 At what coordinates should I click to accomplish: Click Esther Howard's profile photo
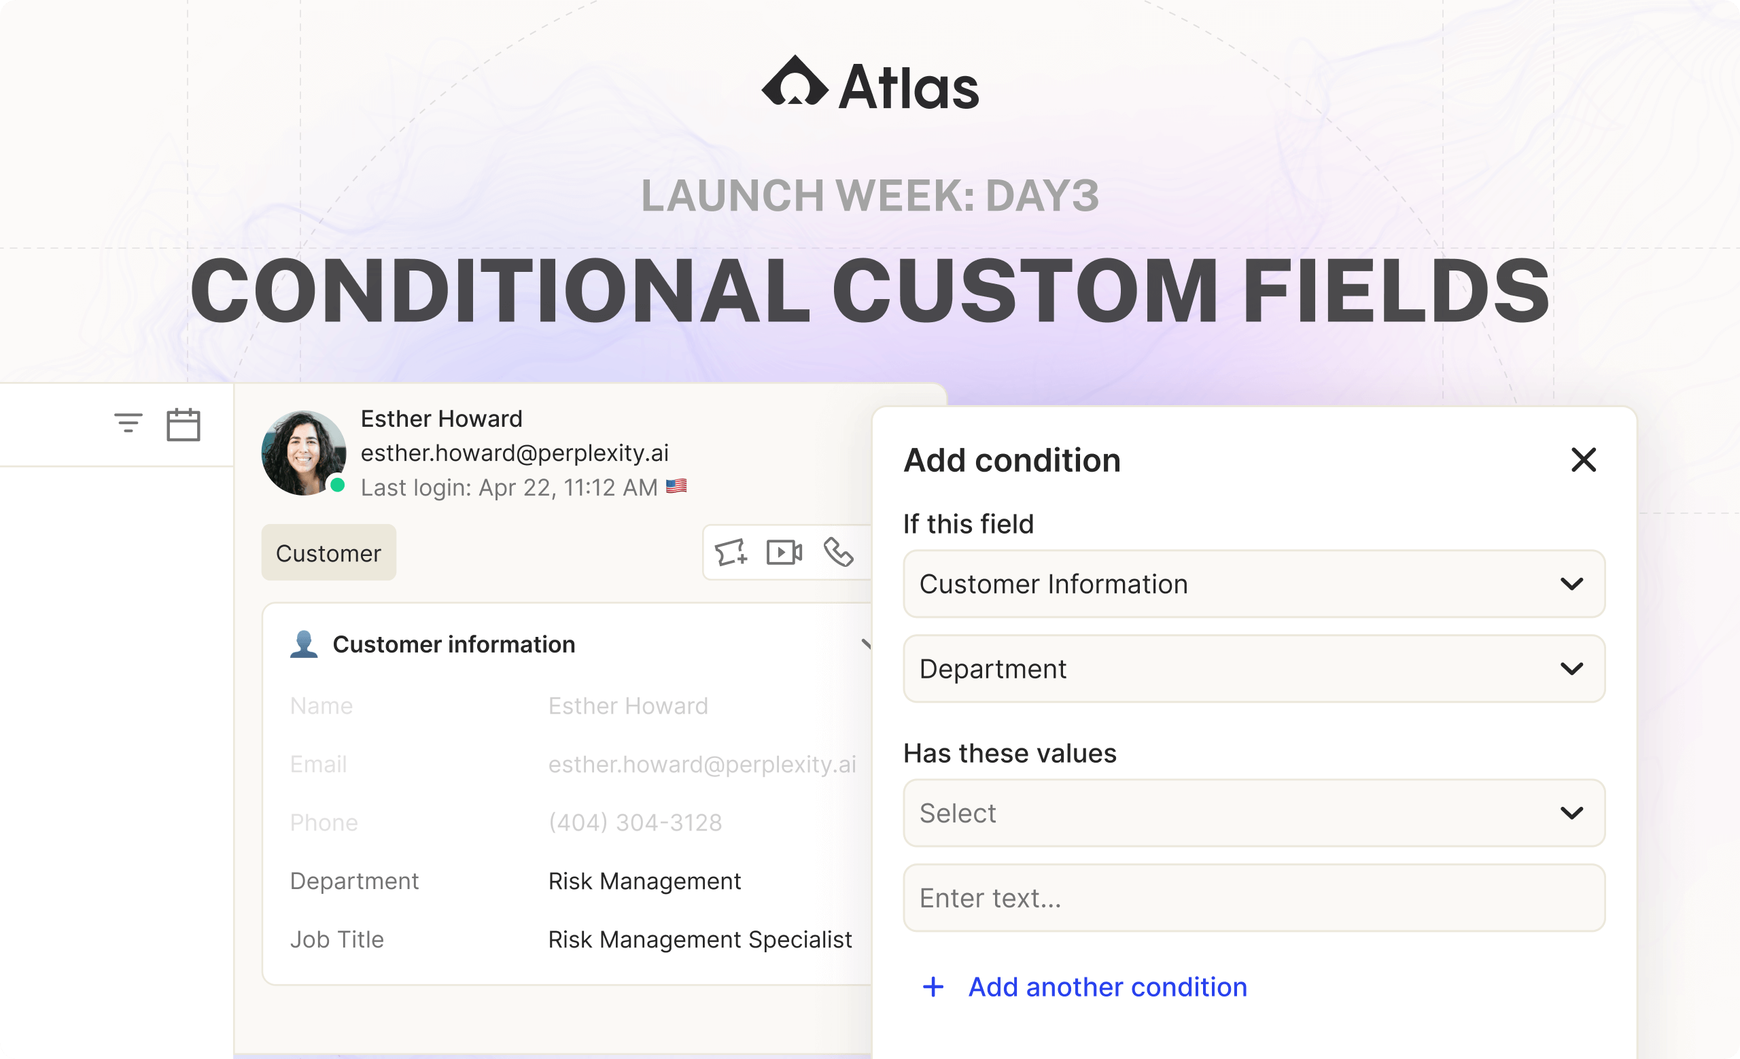click(304, 453)
